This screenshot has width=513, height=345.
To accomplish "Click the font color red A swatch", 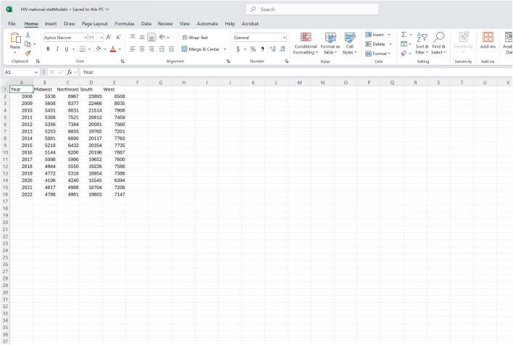I will click(x=113, y=49).
